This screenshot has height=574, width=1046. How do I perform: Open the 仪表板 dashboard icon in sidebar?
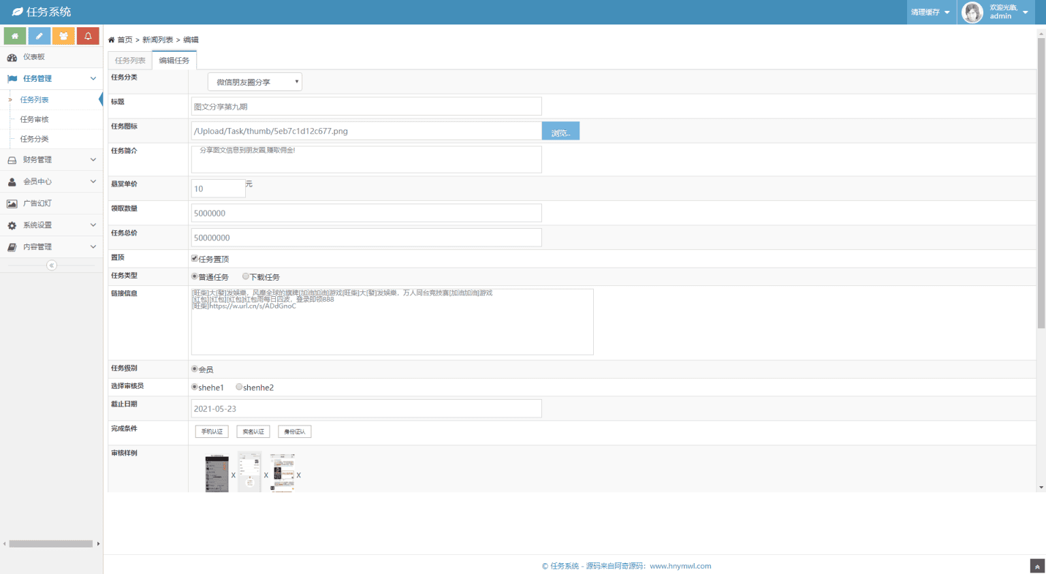tap(12, 57)
